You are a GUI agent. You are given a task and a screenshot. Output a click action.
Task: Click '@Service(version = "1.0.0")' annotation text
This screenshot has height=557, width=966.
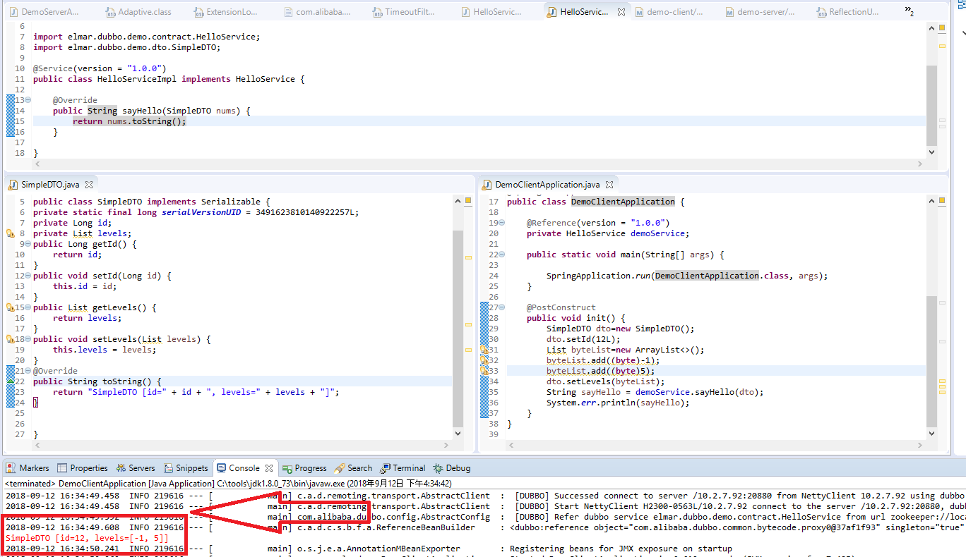pyautogui.click(x=100, y=68)
